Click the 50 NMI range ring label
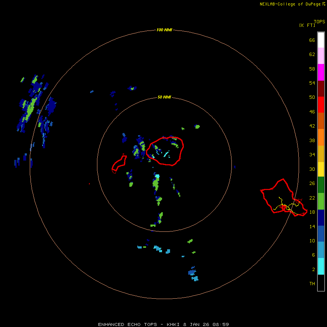327x327 pixels. [164, 97]
